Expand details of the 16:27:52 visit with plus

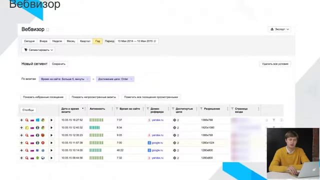coord(21,120)
